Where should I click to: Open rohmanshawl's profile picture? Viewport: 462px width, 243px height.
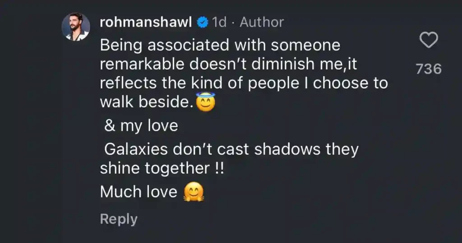(75, 27)
